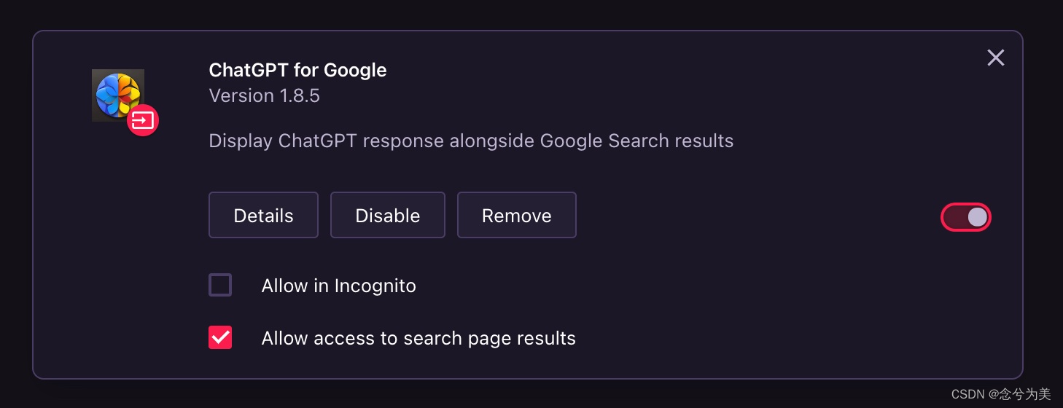Click the Allow access to search page results label
The width and height of the screenshot is (1063, 408).
(x=418, y=338)
